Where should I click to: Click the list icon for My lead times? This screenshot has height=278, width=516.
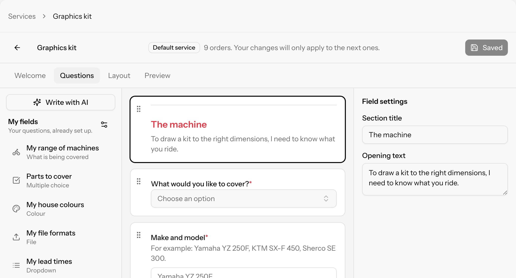(16, 265)
